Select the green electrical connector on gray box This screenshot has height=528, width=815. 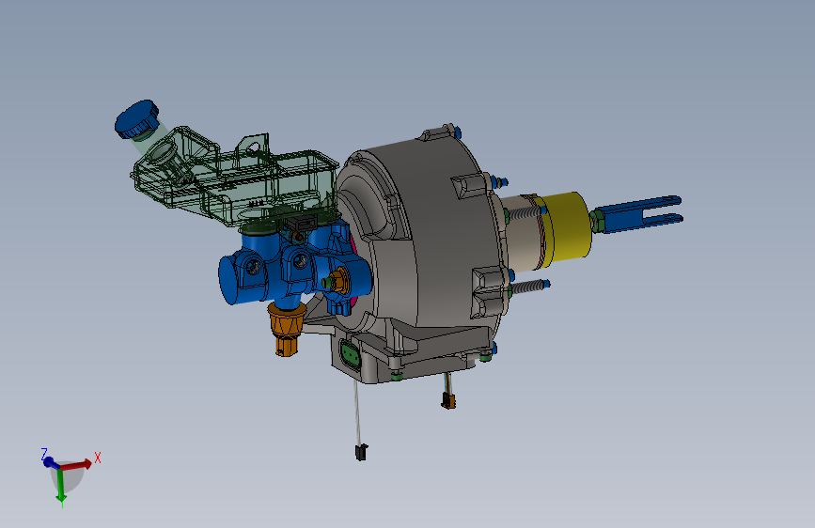[x=351, y=354]
